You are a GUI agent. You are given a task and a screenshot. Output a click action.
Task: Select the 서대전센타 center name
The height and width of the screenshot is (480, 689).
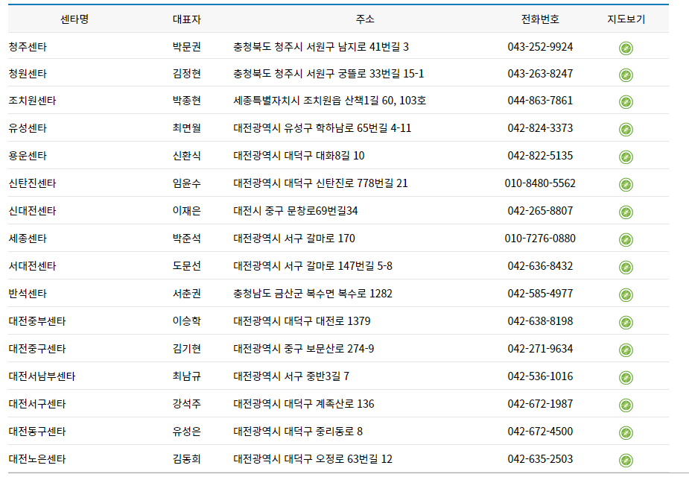pos(33,266)
